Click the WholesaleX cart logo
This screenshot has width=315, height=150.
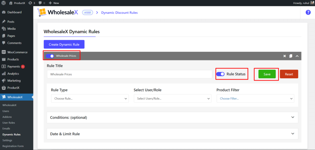point(42,12)
